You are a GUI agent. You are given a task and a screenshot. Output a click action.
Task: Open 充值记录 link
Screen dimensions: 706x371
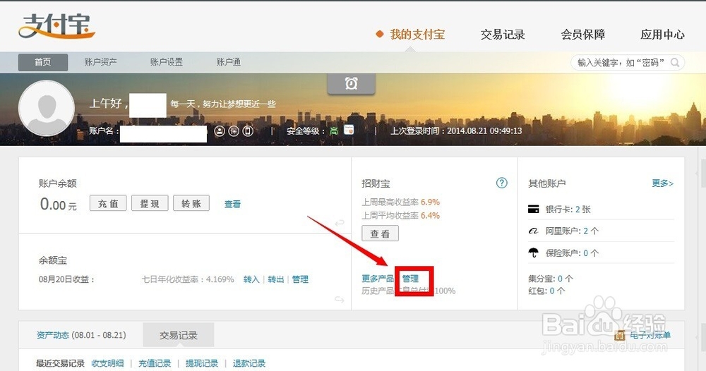point(155,363)
